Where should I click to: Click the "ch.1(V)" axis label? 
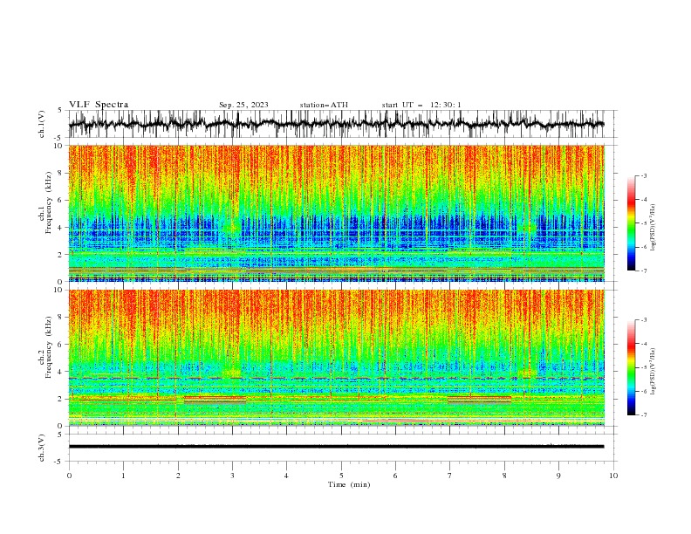coord(42,124)
